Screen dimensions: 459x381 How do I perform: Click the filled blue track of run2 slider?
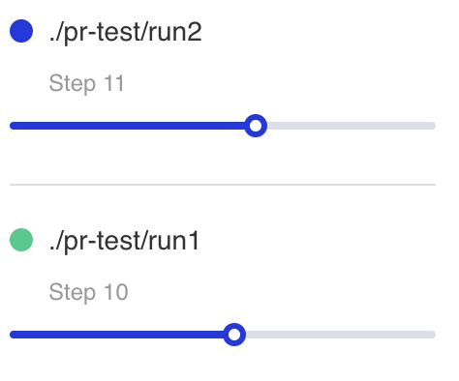tap(127, 126)
